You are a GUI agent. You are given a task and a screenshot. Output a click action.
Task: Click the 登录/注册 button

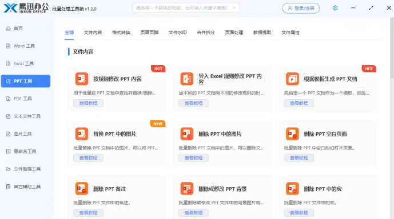click(301, 8)
